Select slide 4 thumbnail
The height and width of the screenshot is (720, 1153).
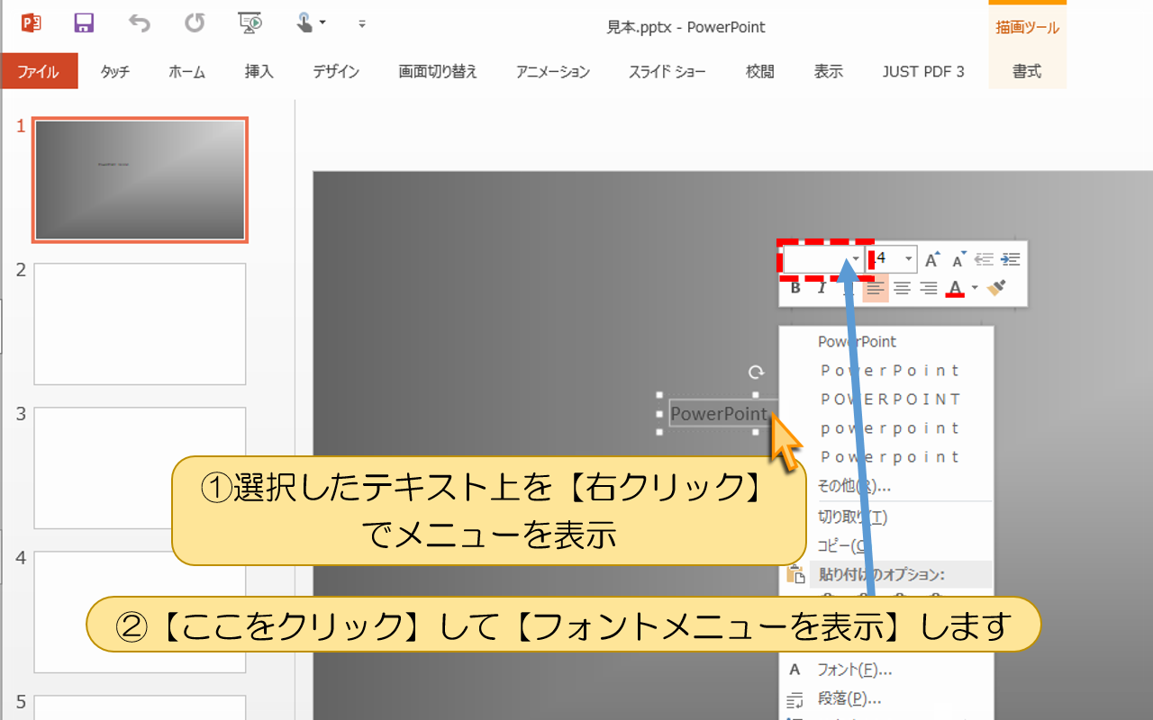click(x=140, y=612)
